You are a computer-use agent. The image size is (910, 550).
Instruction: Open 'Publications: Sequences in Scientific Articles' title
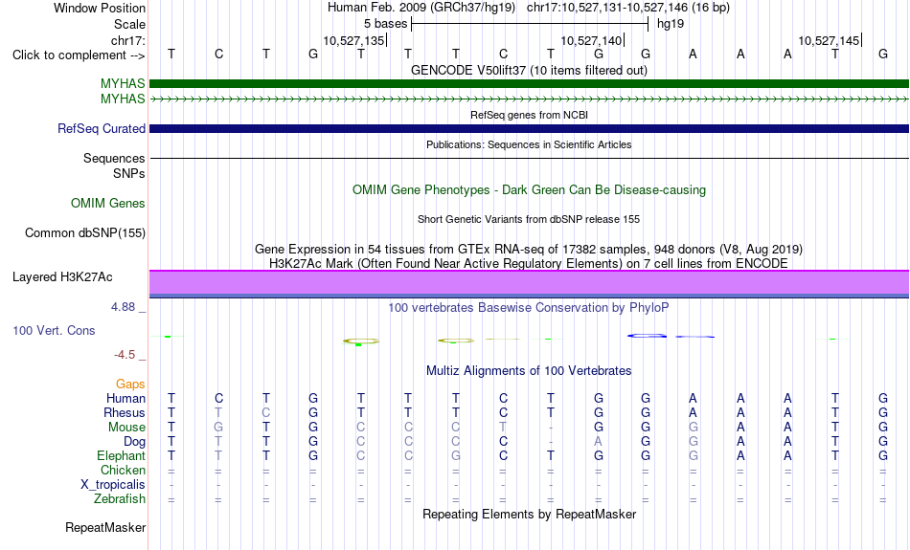click(529, 144)
